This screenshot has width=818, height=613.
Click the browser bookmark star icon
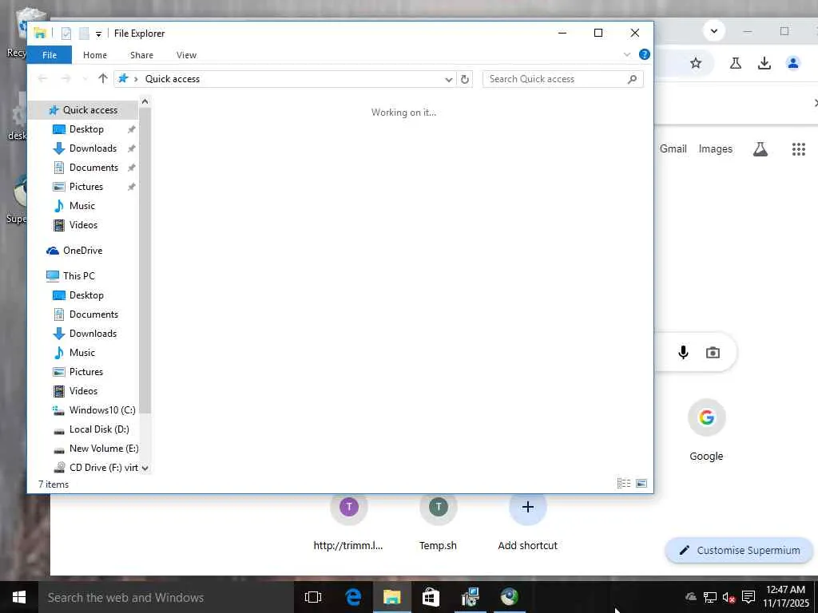coord(696,63)
